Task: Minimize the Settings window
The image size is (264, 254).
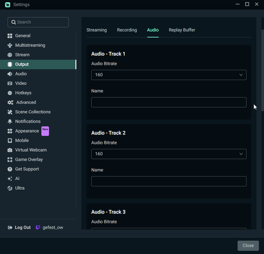Action: point(238,4)
